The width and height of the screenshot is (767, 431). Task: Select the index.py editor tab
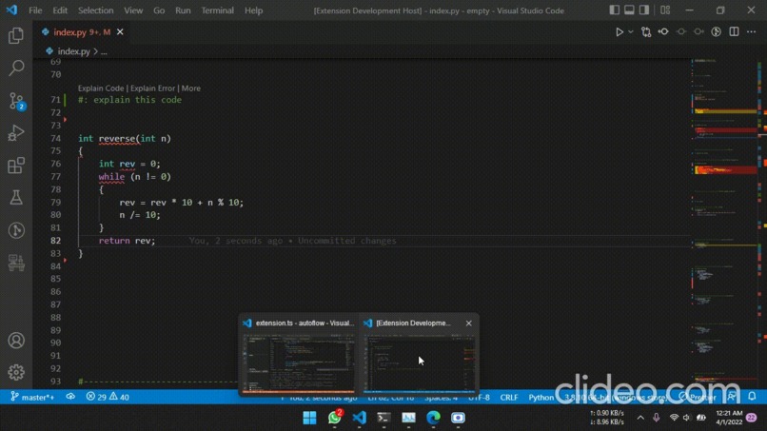point(83,31)
